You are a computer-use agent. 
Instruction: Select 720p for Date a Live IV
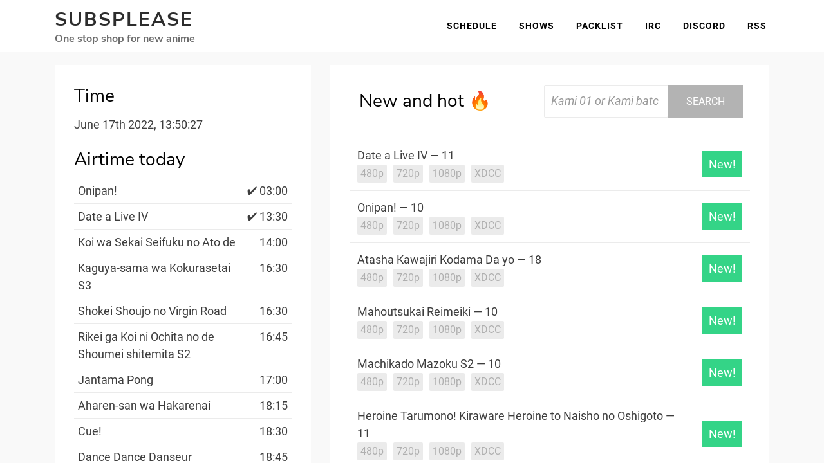408,174
